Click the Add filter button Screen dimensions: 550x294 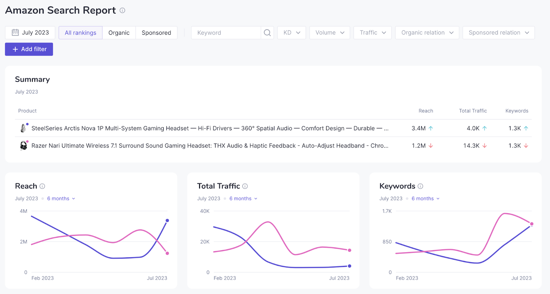pos(29,49)
